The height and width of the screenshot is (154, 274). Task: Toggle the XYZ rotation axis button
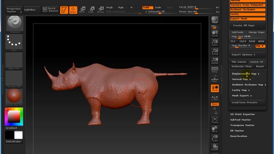coord(215,104)
